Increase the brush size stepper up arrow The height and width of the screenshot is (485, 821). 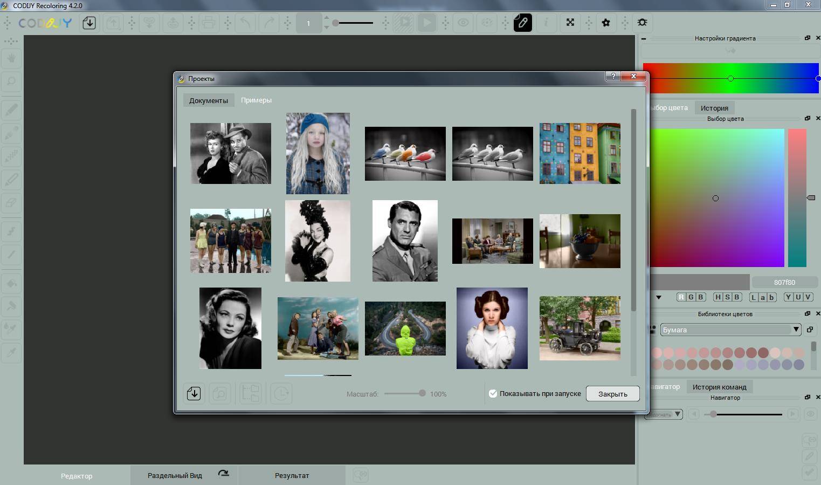click(326, 18)
